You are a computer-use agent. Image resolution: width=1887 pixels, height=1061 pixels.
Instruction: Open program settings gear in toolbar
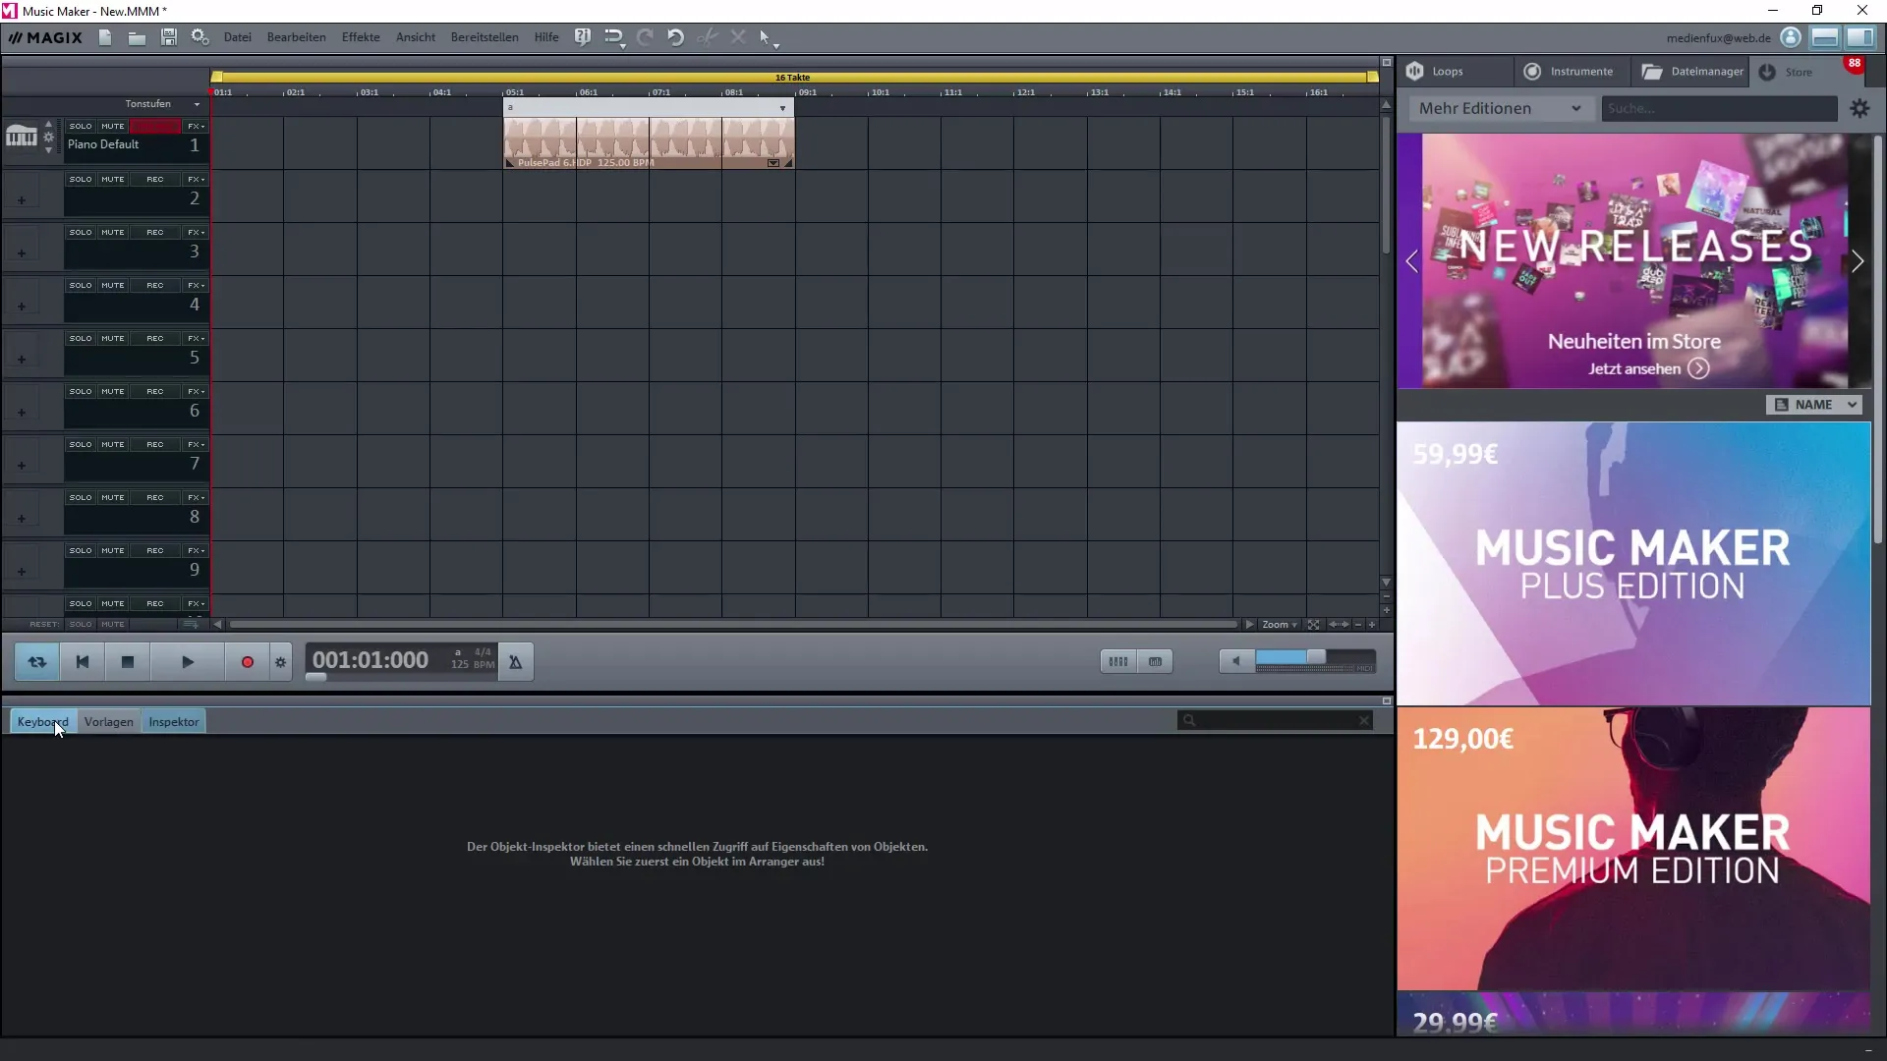pos(200,37)
